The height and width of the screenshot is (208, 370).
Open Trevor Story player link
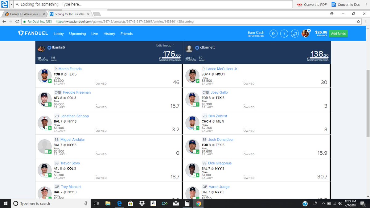click(x=70, y=163)
